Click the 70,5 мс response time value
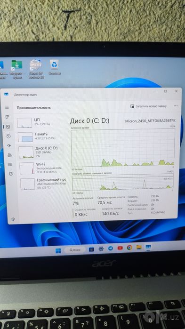Viewport: 185px width, 329px height. (x=105, y=203)
